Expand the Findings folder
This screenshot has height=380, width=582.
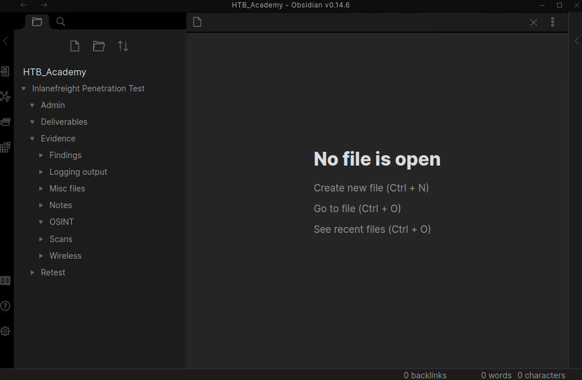pos(41,155)
